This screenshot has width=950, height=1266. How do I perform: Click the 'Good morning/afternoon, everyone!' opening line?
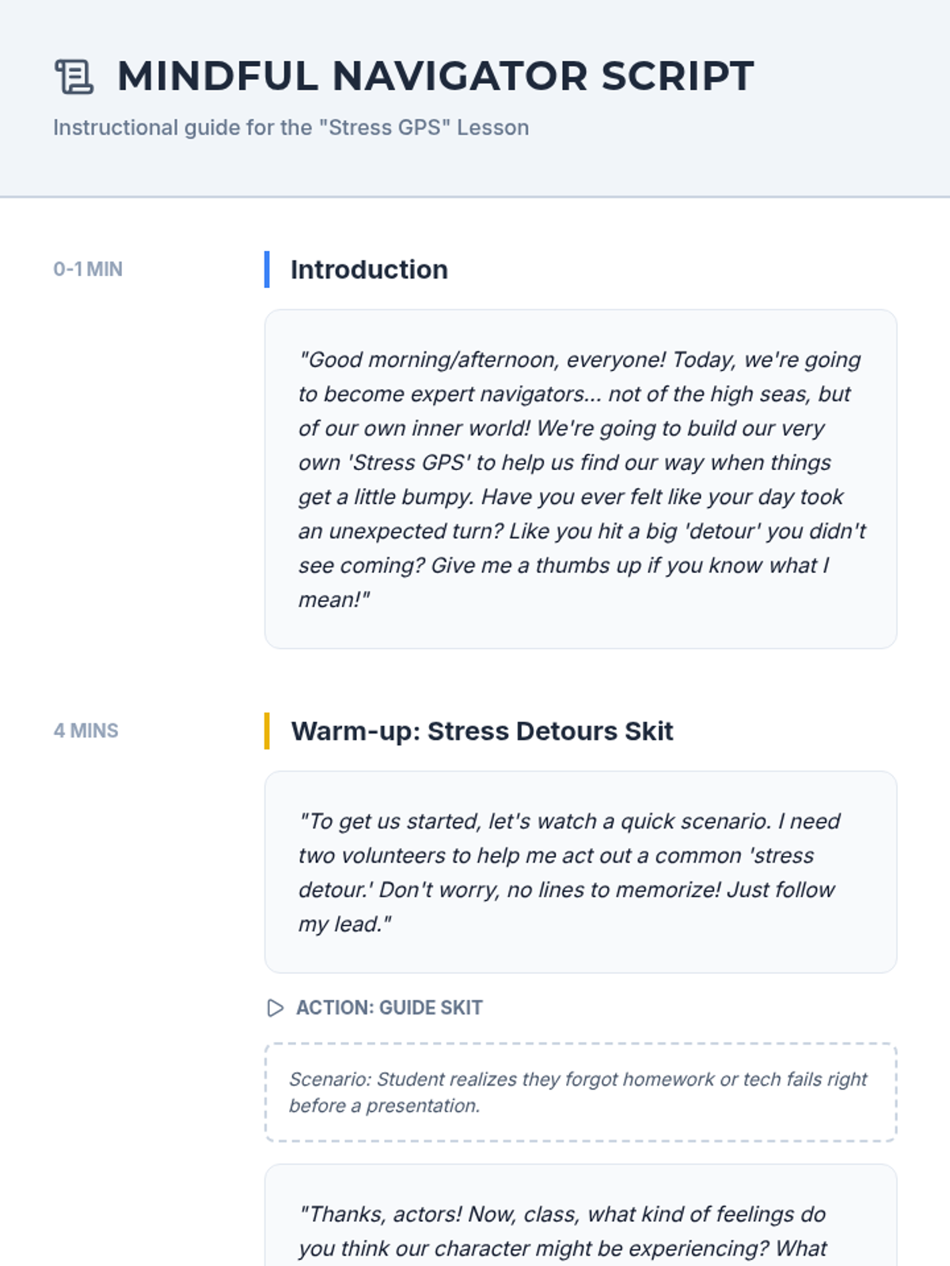click(483, 360)
